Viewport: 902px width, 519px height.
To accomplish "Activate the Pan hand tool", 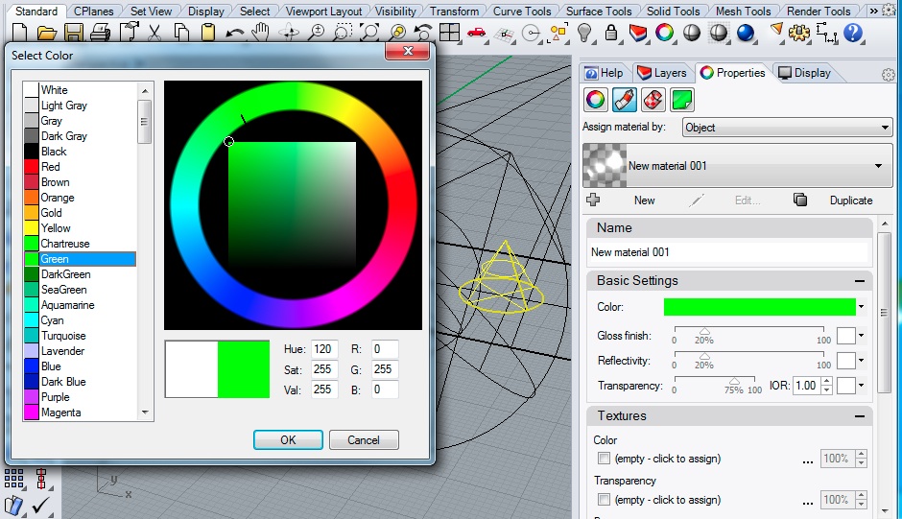I will point(261,33).
